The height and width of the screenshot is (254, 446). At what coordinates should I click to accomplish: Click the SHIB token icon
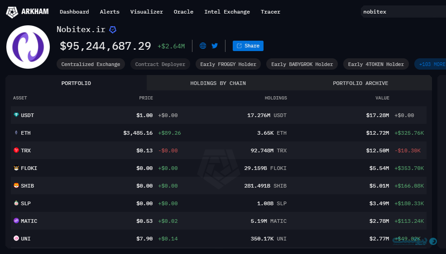tap(16, 186)
